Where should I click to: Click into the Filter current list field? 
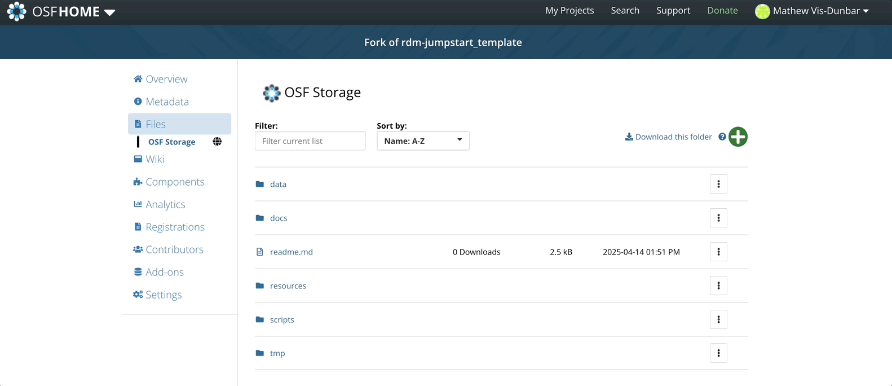pyautogui.click(x=310, y=141)
